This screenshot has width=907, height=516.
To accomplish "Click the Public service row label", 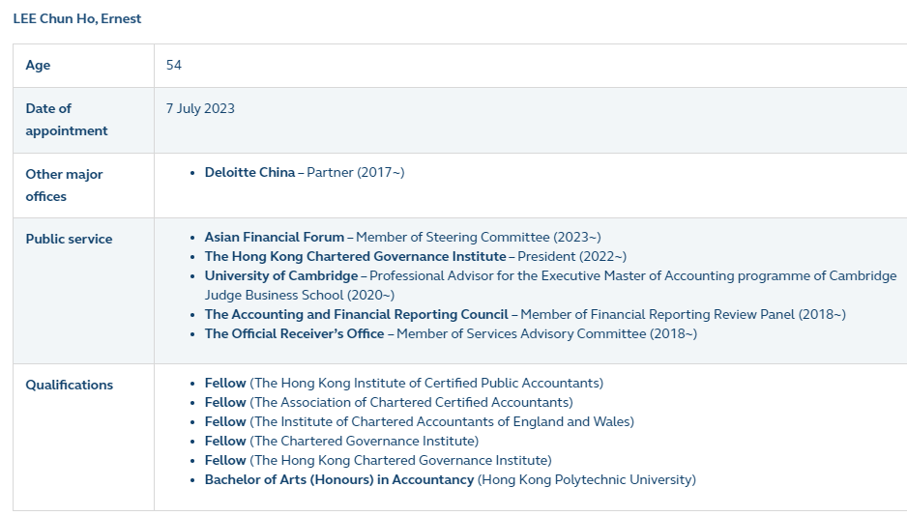I will click(x=69, y=239).
